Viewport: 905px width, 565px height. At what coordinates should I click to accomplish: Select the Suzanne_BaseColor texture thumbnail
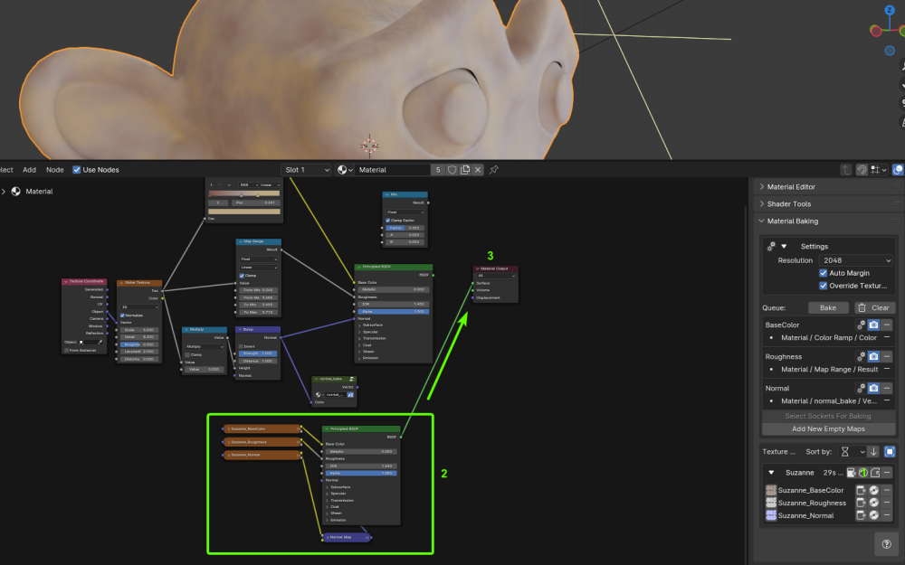771,490
